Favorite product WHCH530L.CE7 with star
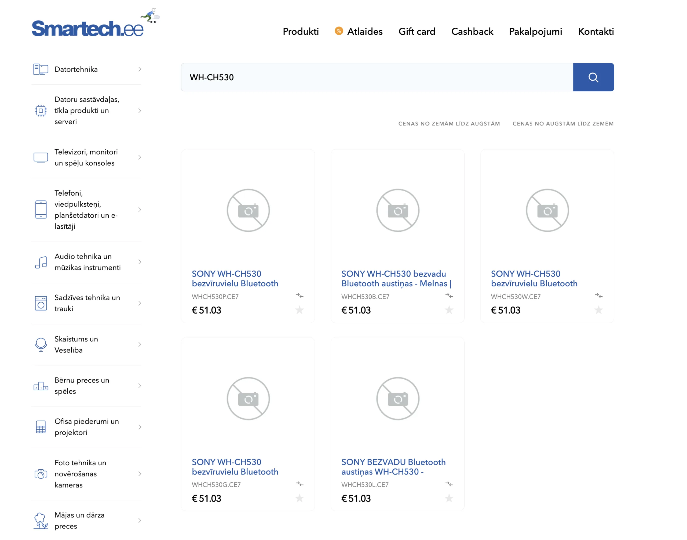Image resolution: width=687 pixels, height=540 pixels. click(449, 498)
